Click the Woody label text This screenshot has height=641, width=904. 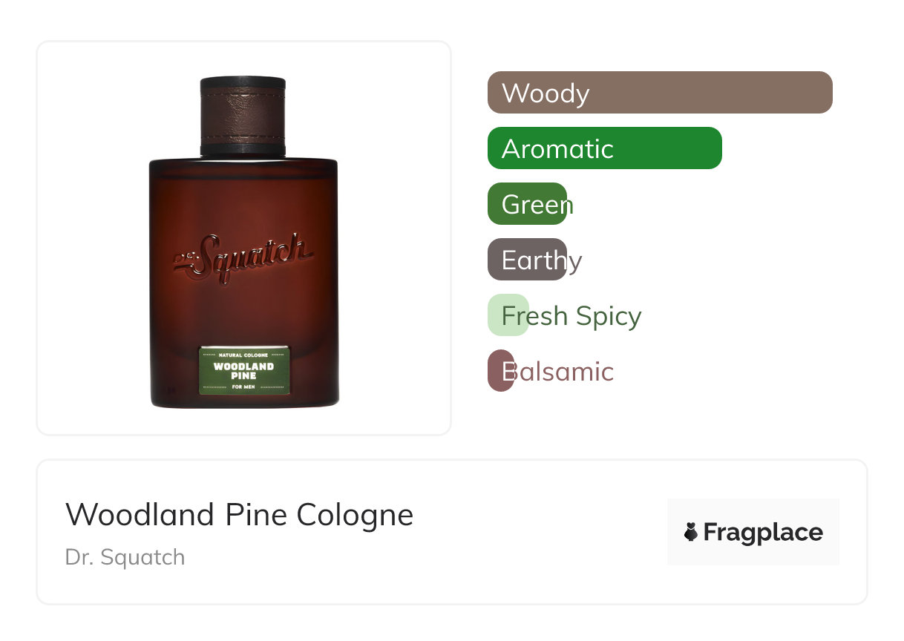click(x=546, y=93)
